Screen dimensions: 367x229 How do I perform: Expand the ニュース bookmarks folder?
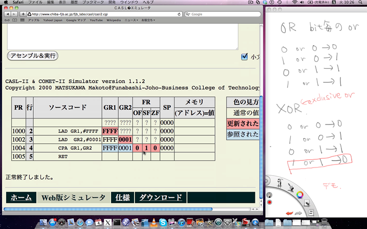[131, 20]
